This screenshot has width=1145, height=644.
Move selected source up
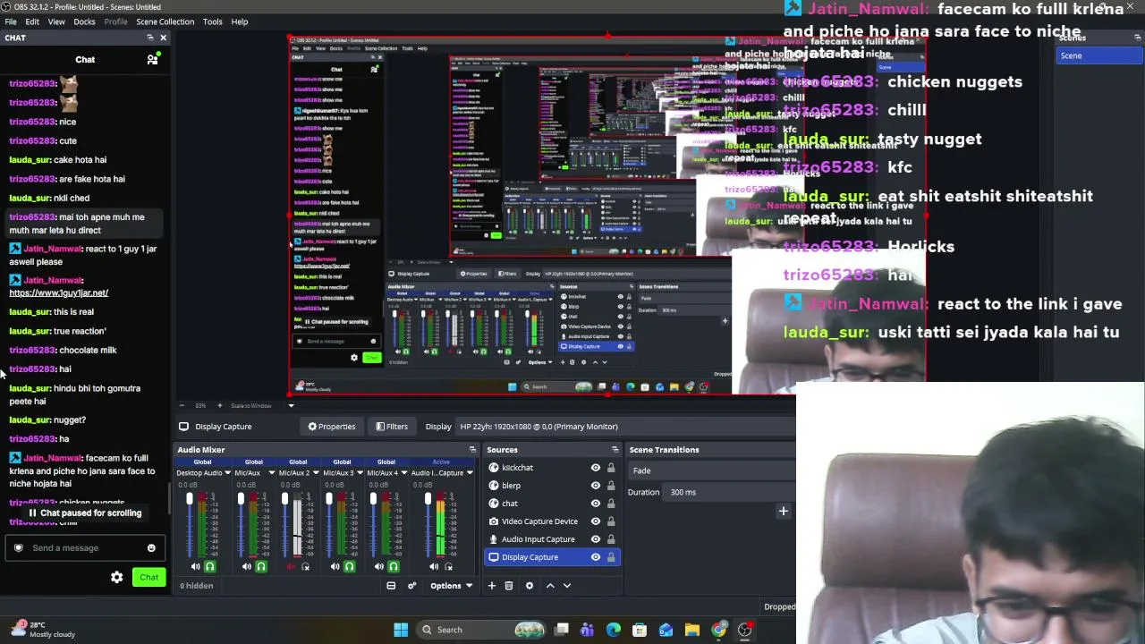[550, 586]
